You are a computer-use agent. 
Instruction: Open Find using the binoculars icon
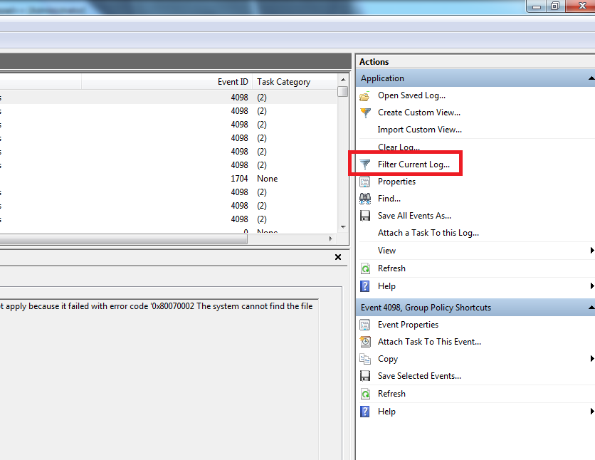tap(365, 199)
